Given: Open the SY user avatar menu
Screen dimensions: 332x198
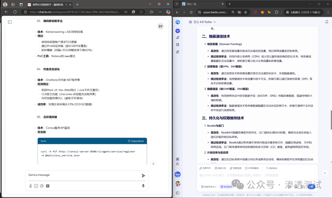Looking at the screenshot, I should [x=160, y=26].
